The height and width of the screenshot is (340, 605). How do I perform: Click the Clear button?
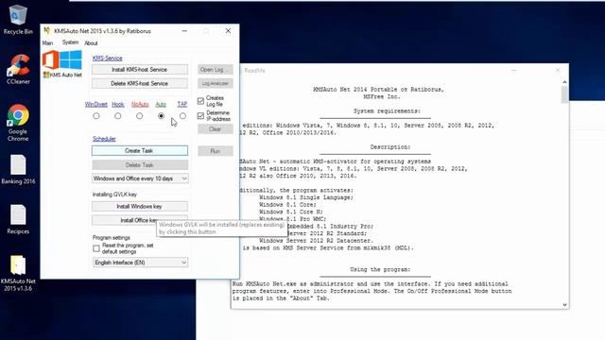[216, 128]
